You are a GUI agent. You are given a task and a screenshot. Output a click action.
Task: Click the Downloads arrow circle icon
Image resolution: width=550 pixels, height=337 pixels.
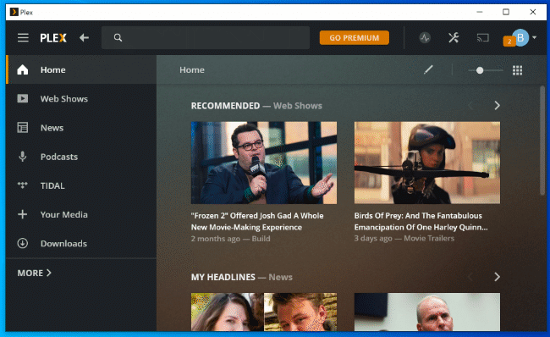tap(23, 243)
